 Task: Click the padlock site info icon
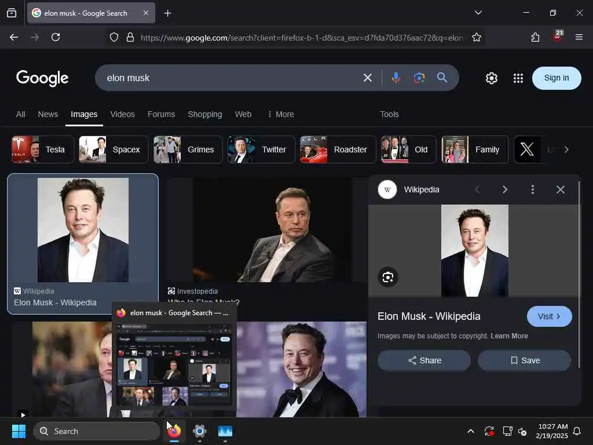(x=130, y=37)
